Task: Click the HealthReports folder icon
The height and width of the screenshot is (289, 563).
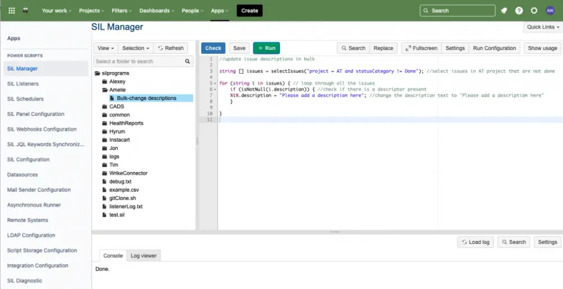Action: (x=105, y=123)
